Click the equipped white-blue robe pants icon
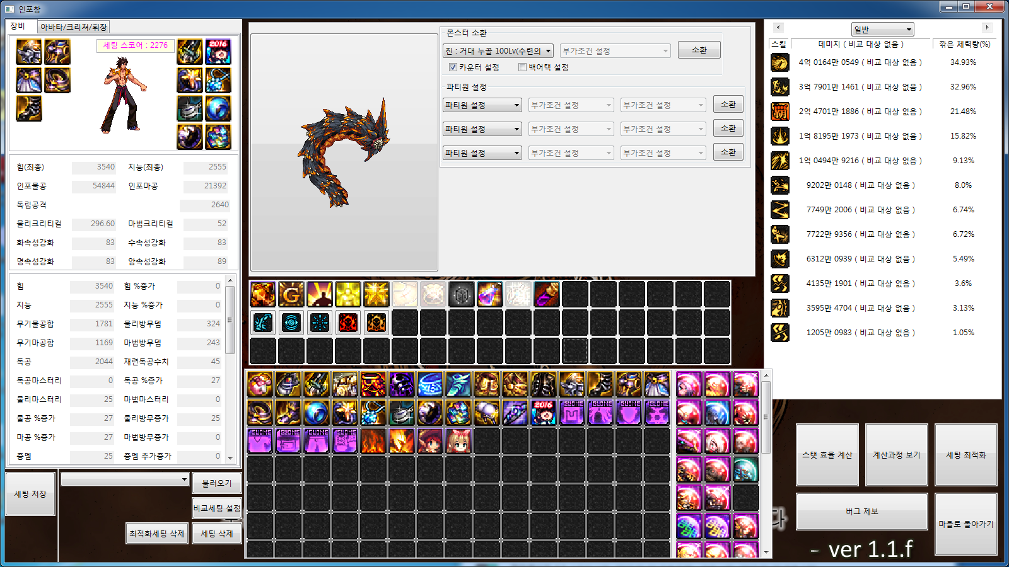 [29, 80]
